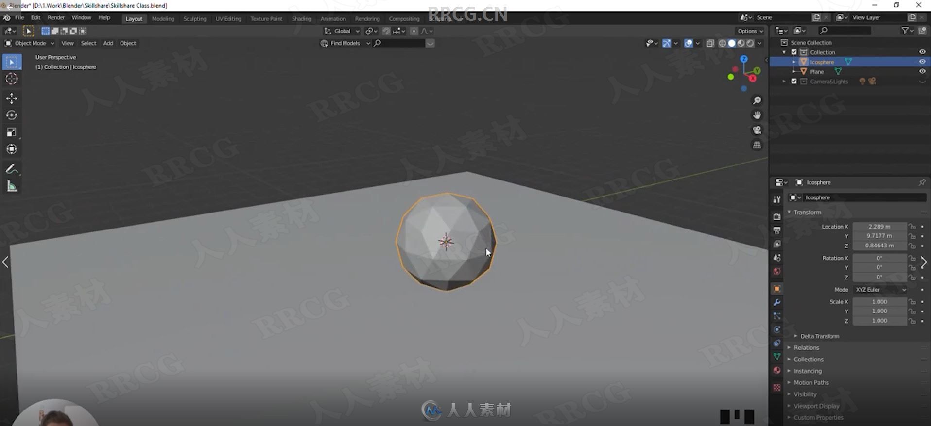Open the viewport Add menu
Screen dimensions: 931x426
pyautogui.click(x=108, y=43)
